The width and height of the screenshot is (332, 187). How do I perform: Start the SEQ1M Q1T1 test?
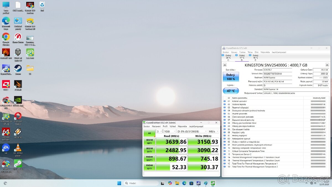[149, 150]
